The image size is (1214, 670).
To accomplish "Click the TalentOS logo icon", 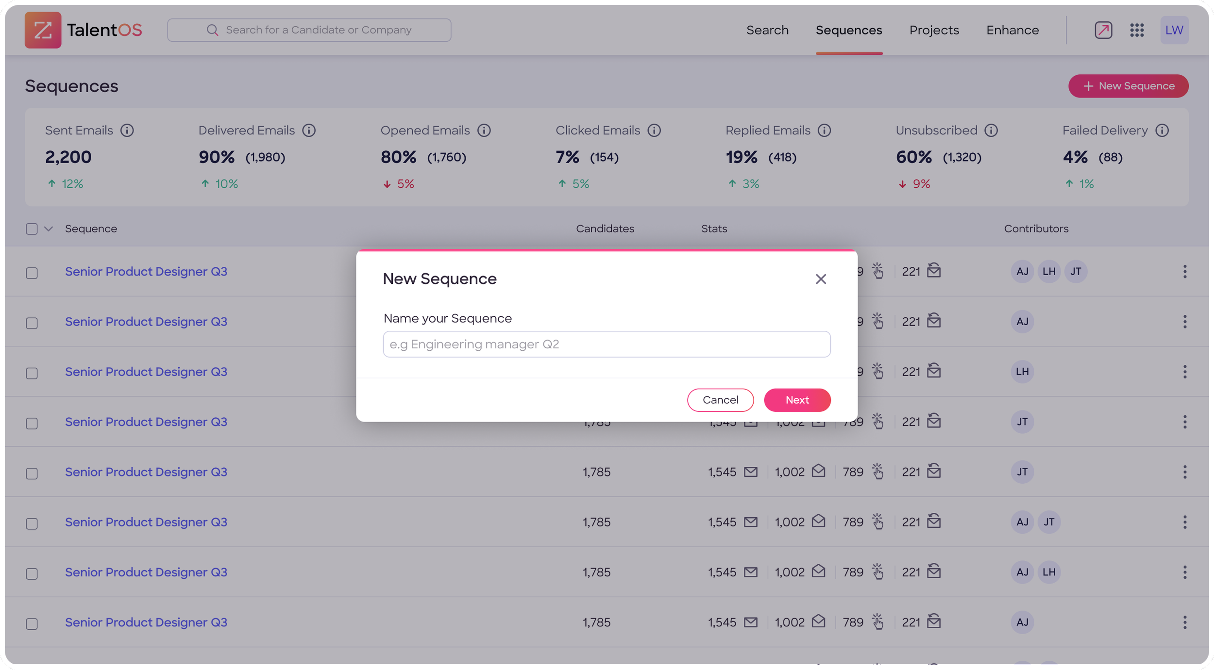I will point(43,30).
